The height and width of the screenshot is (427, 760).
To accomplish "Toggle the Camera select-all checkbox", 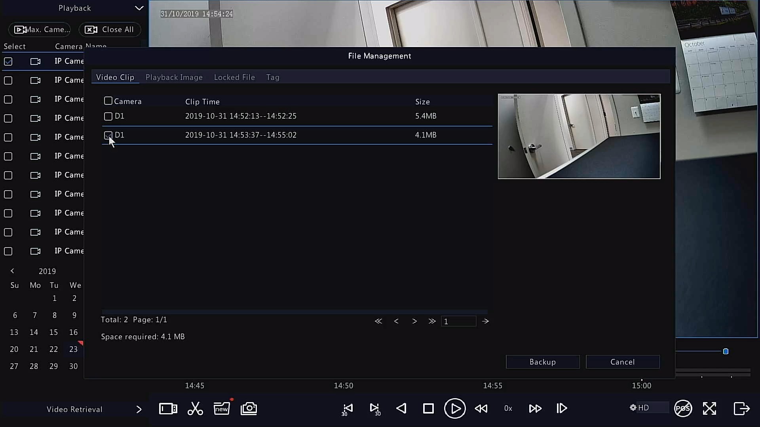I will pyautogui.click(x=108, y=101).
